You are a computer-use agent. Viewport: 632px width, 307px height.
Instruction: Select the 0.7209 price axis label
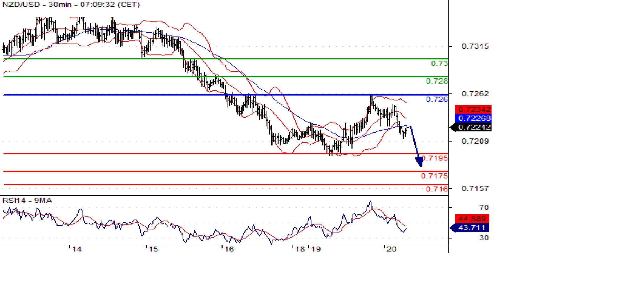click(x=475, y=141)
